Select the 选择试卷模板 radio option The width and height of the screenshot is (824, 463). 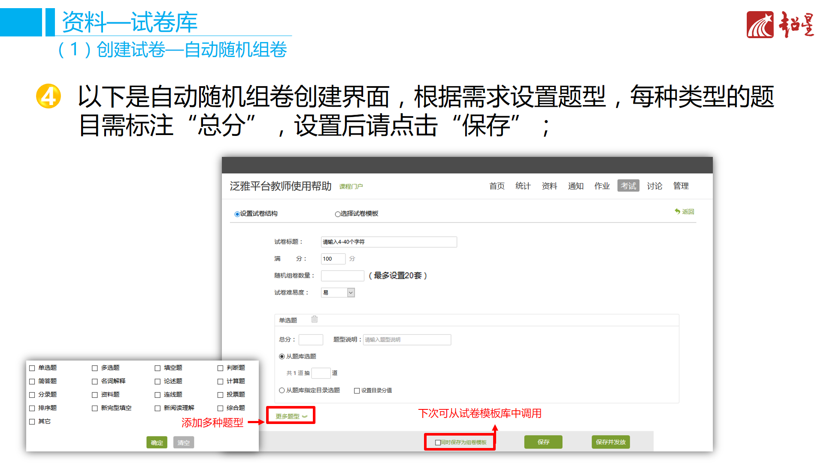point(338,214)
